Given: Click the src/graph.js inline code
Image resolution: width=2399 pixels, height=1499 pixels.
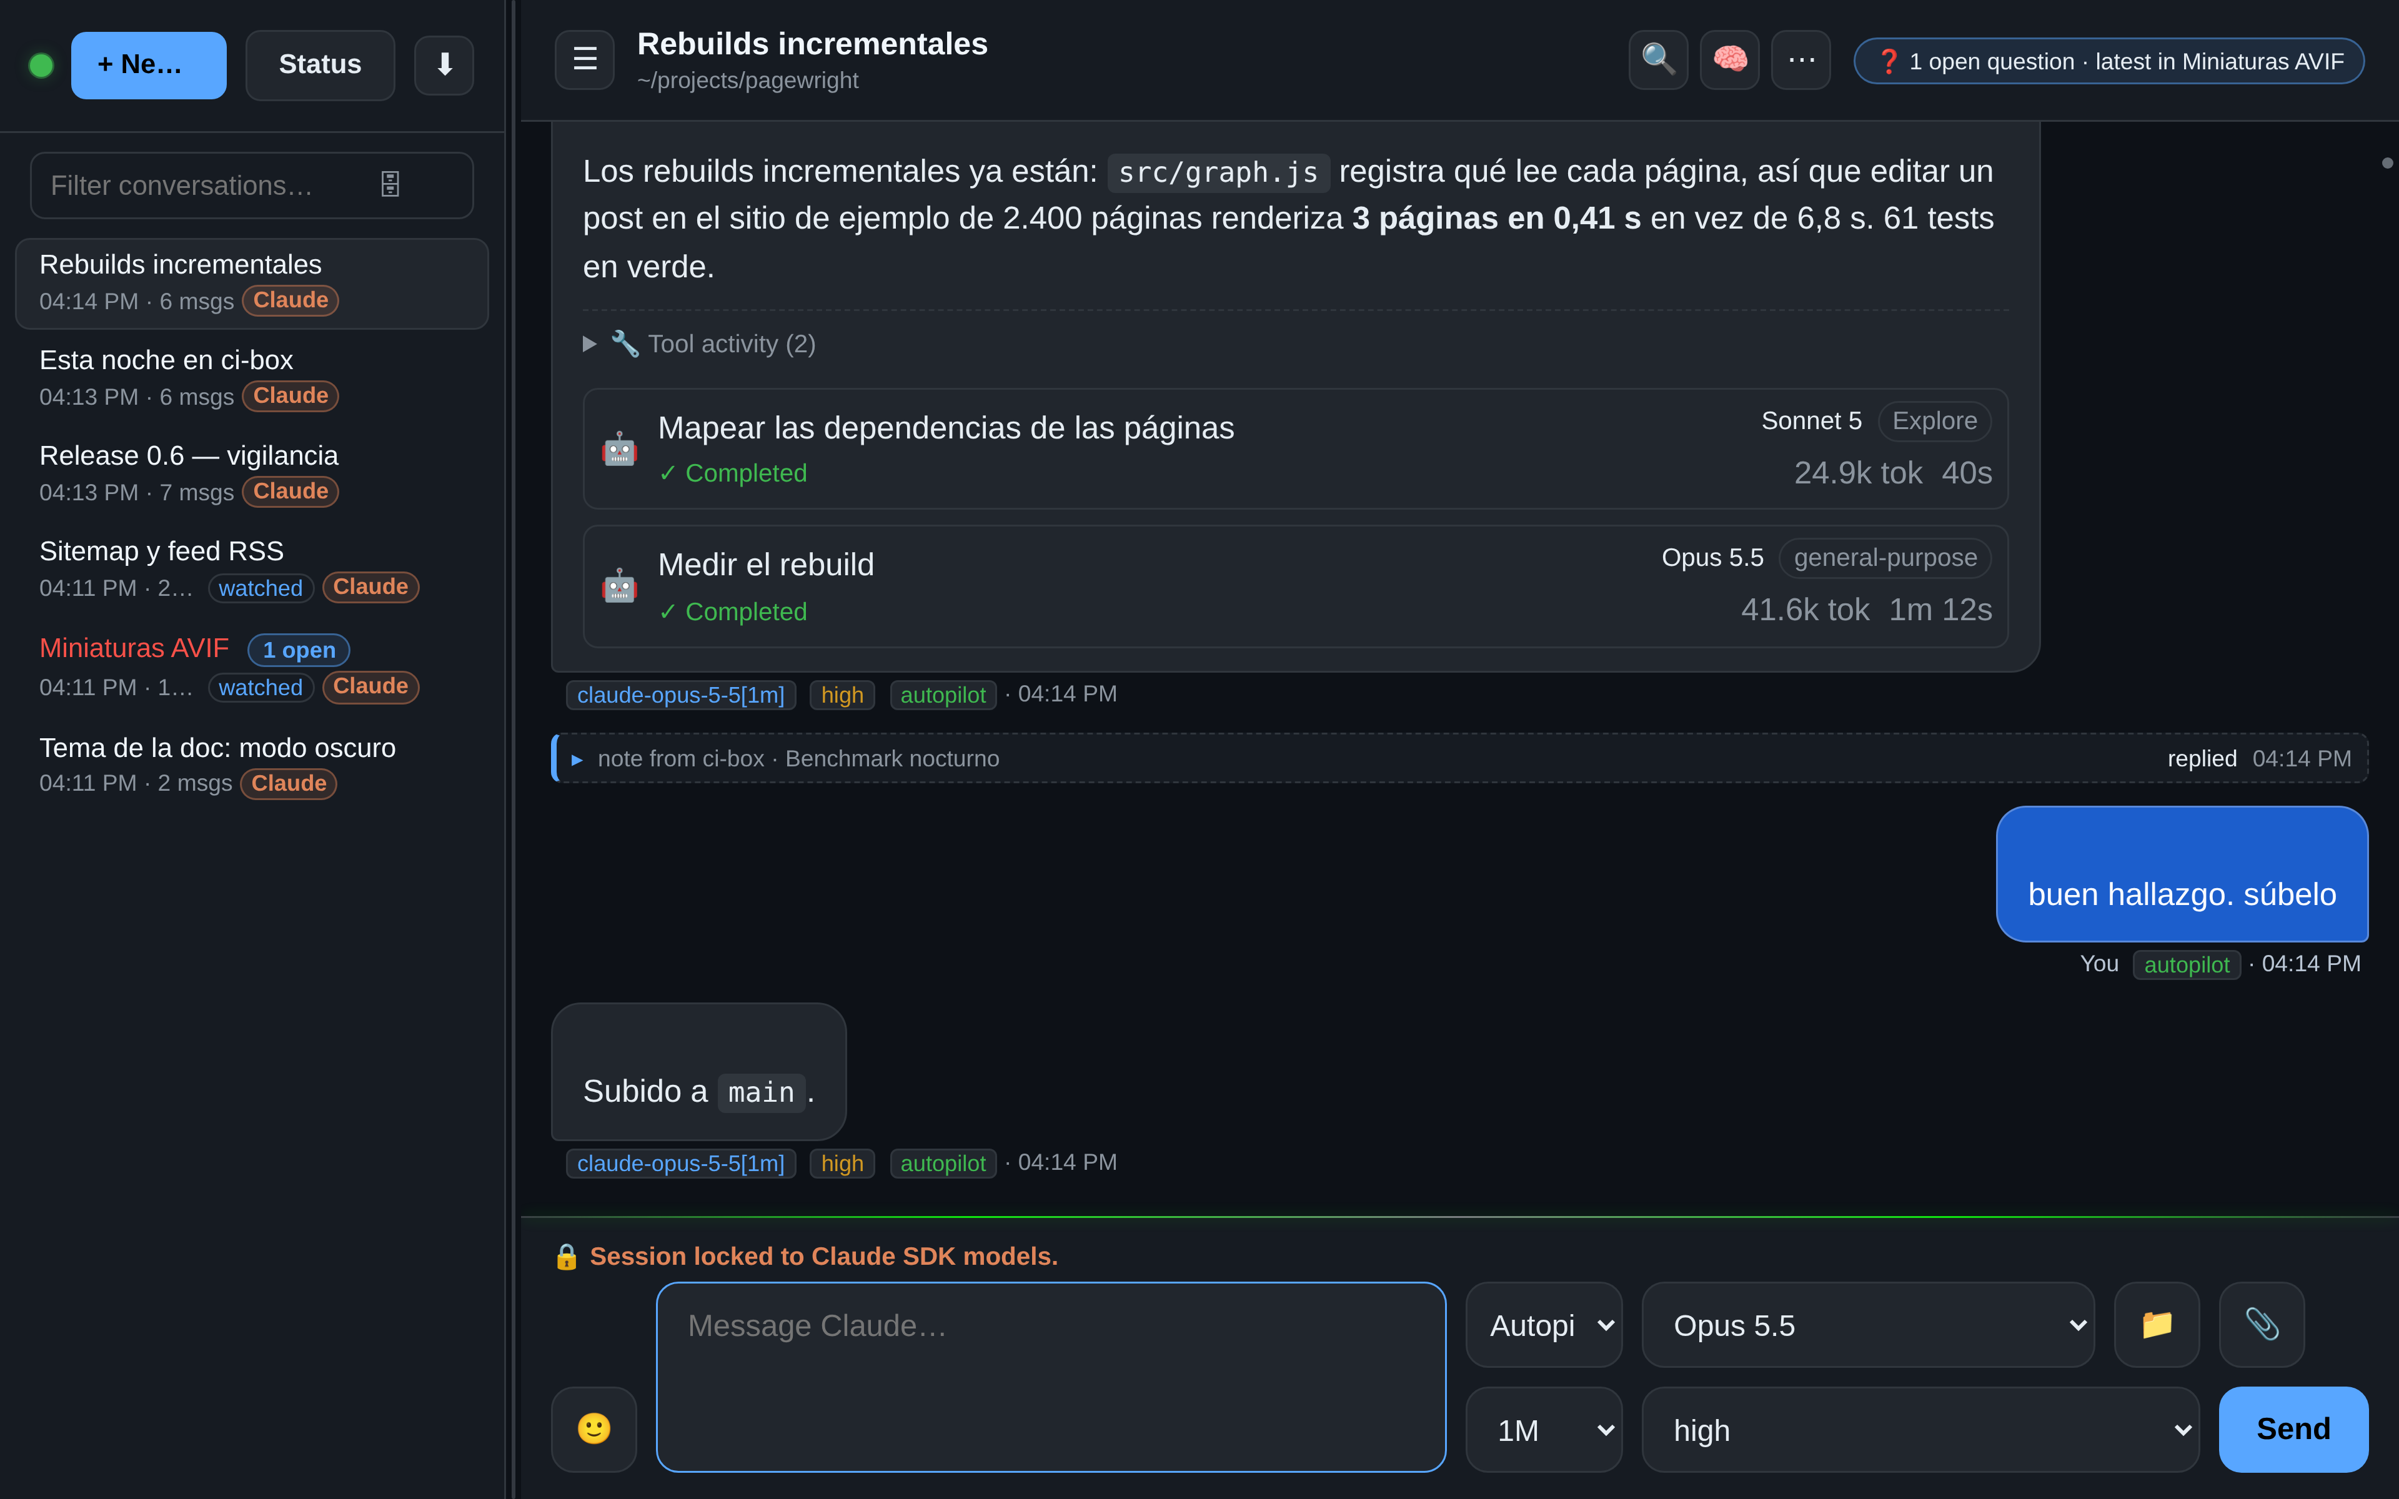Looking at the screenshot, I should [x=1218, y=172].
